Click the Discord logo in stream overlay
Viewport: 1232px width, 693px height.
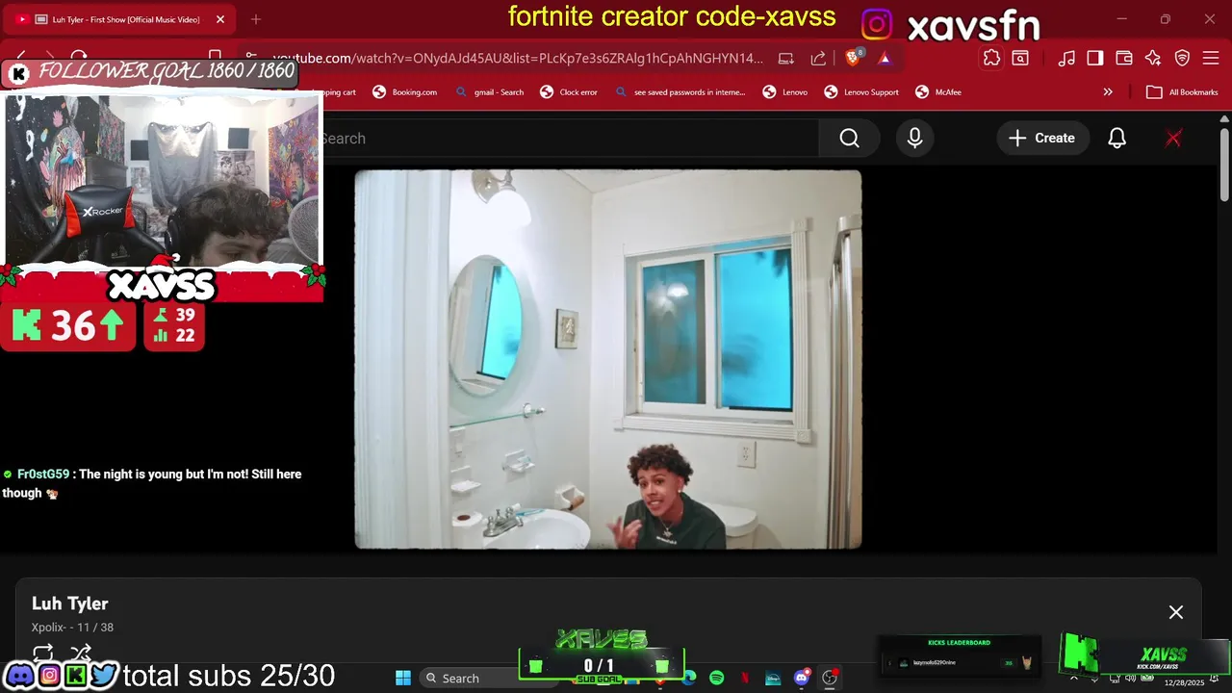pos(19,676)
